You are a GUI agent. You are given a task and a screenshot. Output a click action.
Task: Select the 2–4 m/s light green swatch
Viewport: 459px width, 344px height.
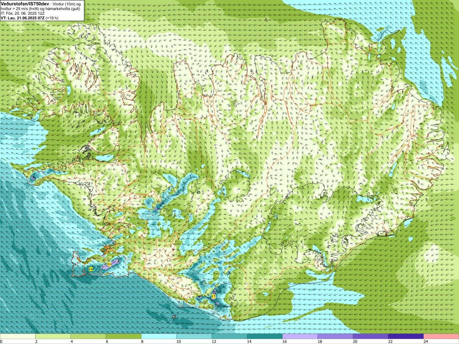(53, 336)
